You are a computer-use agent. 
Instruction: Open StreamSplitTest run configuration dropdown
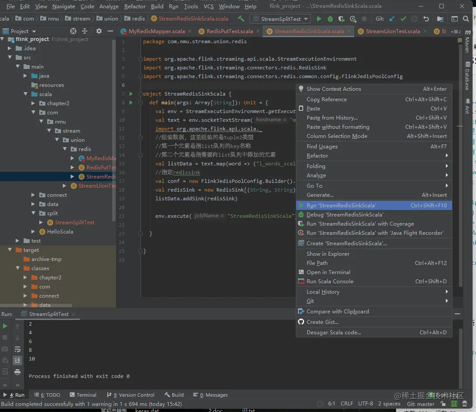click(x=281, y=19)
